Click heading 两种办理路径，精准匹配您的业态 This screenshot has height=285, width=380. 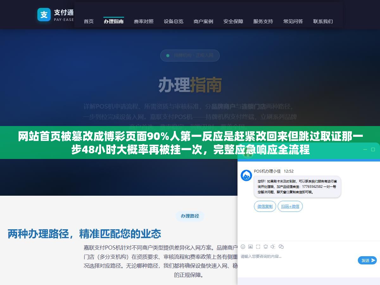pos(84,234)
